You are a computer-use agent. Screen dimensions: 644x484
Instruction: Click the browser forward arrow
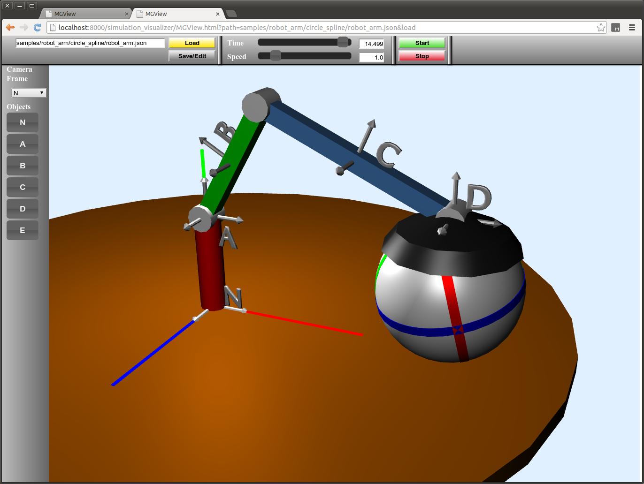pyautogui.click(x=24, y=28)
